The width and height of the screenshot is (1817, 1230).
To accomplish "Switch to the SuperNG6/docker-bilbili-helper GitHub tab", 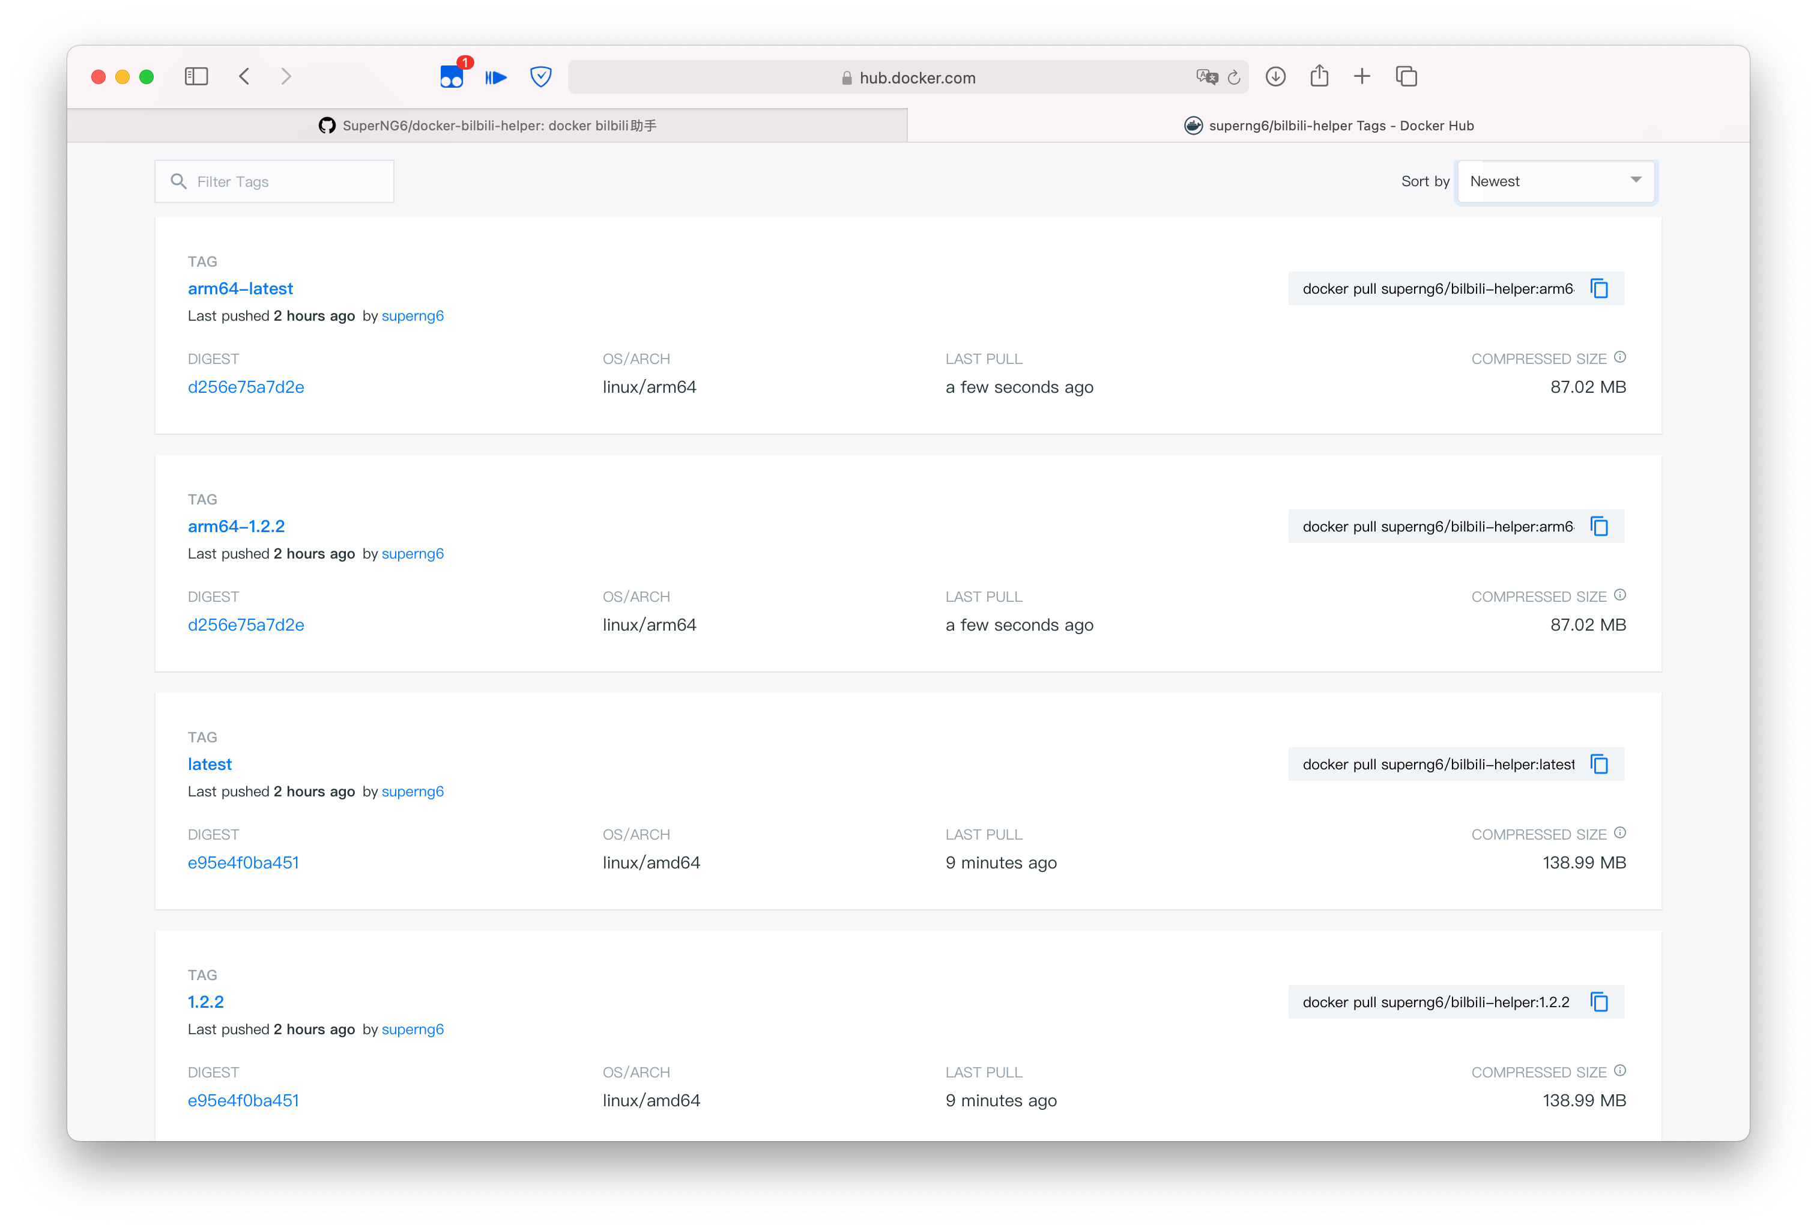I will 487,126.
